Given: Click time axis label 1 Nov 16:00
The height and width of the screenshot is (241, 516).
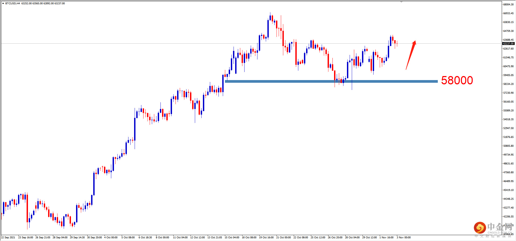Looking at the screenshot, I should (x=386, y=238).
